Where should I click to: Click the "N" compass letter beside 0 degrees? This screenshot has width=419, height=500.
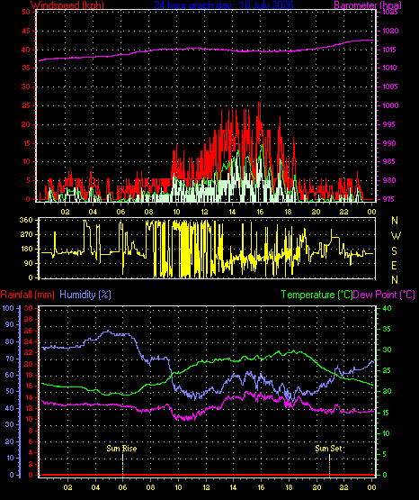[x=395, y=280]
